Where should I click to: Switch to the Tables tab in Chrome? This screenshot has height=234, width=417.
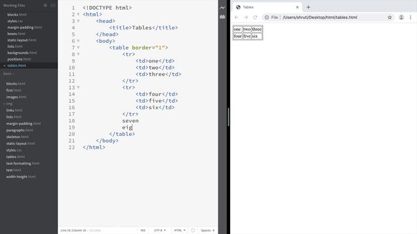coord(267,7)
